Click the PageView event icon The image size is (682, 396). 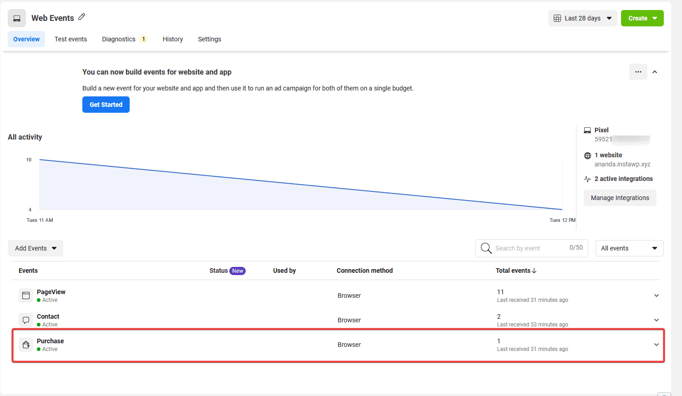tap(26, 296)
